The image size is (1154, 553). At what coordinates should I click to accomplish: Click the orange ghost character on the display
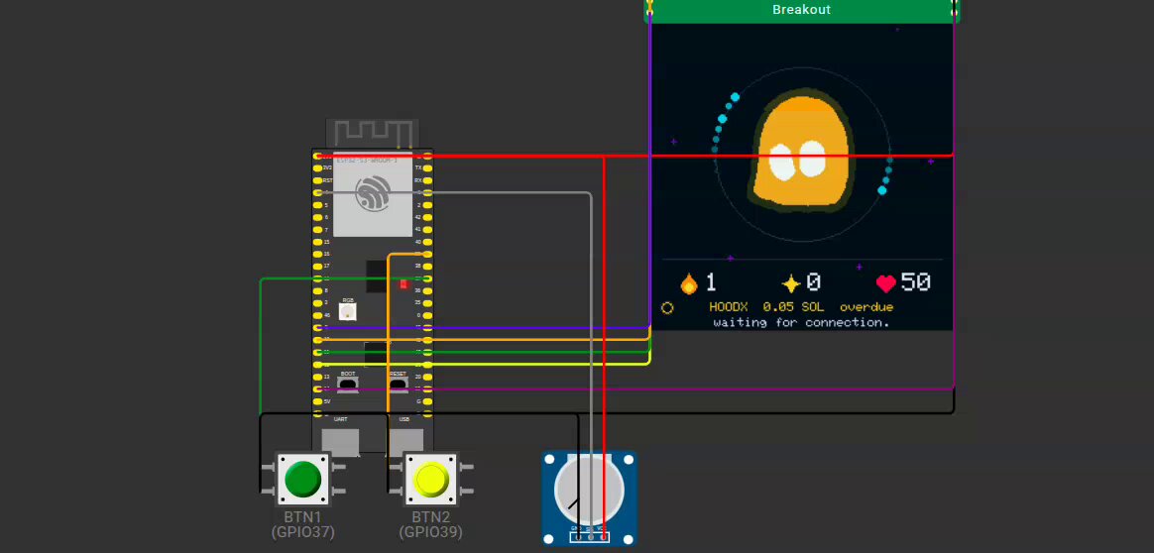(x=803, y=152)
